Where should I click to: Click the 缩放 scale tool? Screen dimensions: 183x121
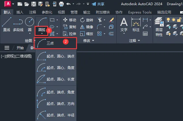[x=86, y=34]
